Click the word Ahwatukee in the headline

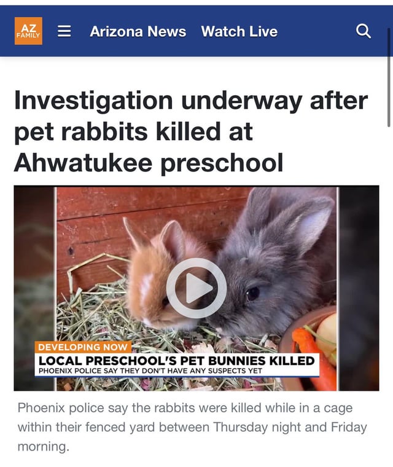point(83,162)
